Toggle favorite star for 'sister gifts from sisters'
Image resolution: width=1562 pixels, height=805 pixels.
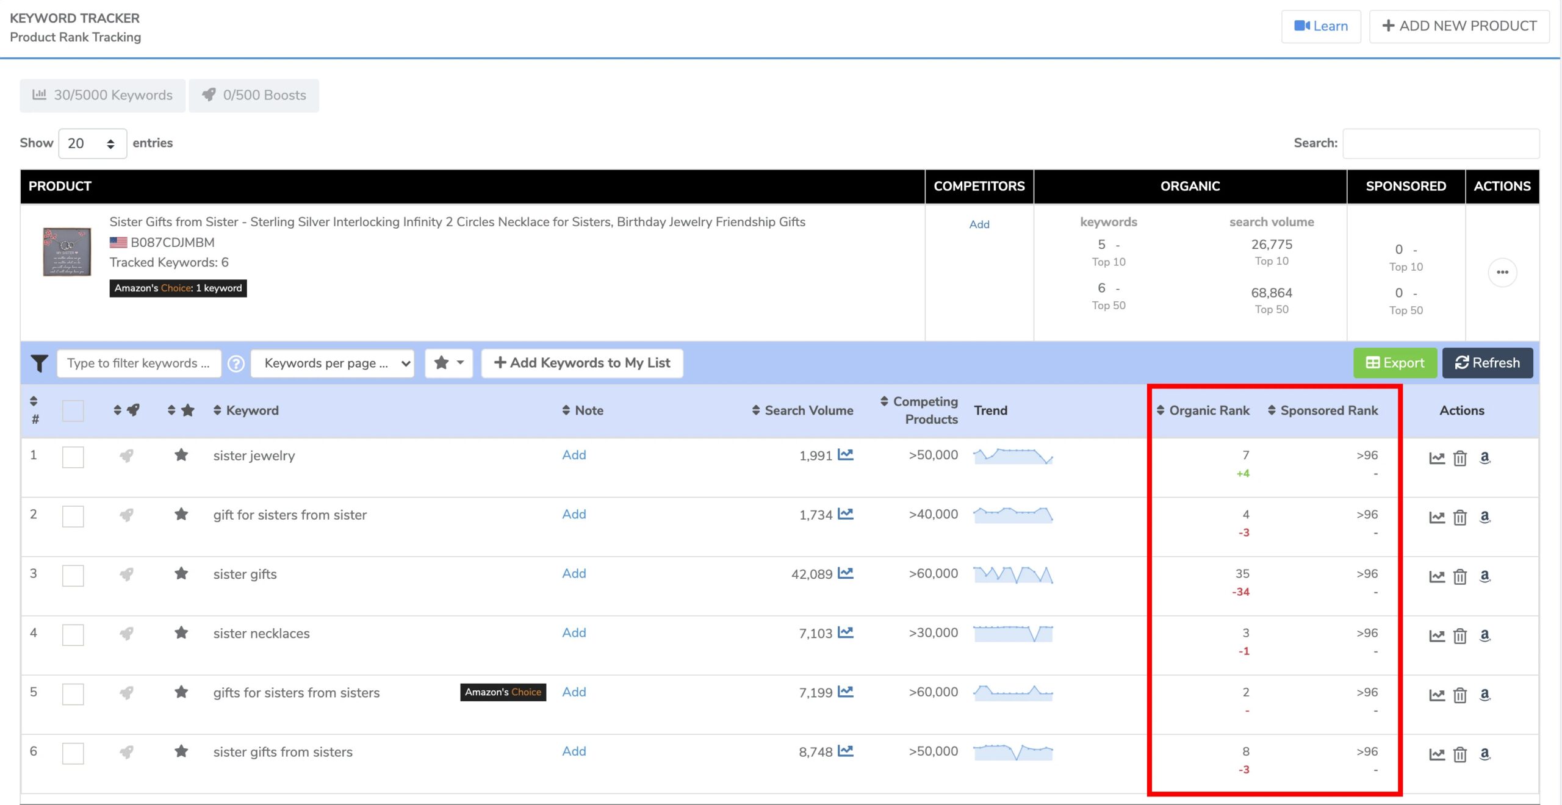point(181,751)
